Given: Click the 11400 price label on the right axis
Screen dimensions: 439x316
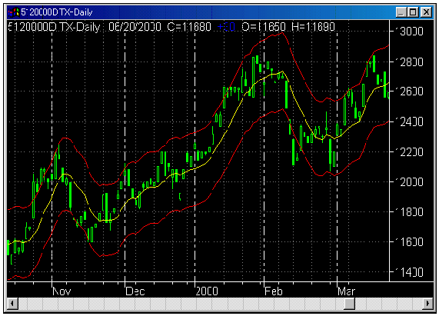Looking at the screenshot, I should click(409, 272).
